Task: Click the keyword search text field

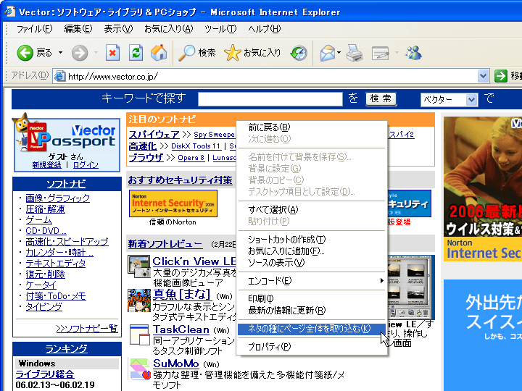Action: 270,99
